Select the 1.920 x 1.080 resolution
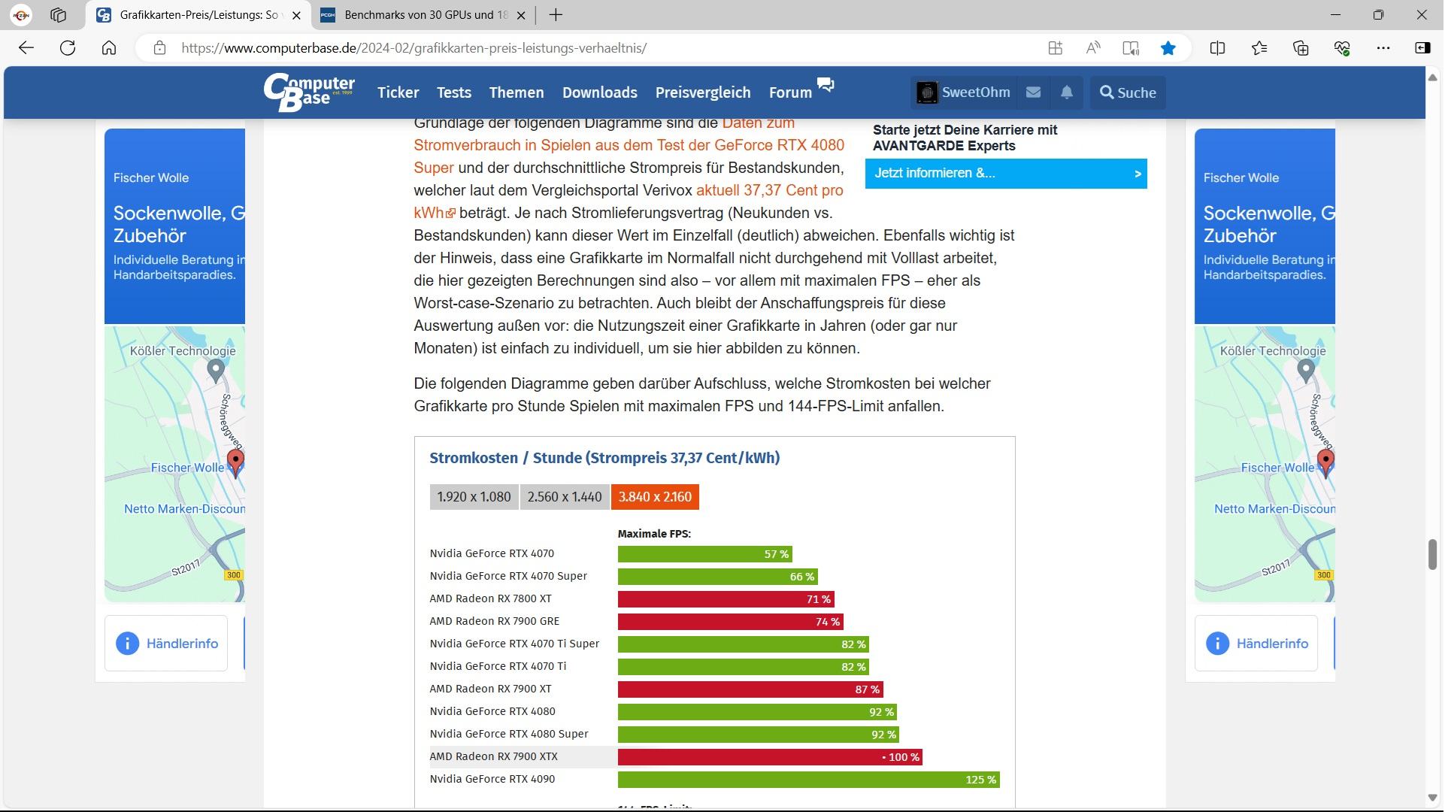Image resolution: width=1445 pixels, height=812 pixels. 474,497
